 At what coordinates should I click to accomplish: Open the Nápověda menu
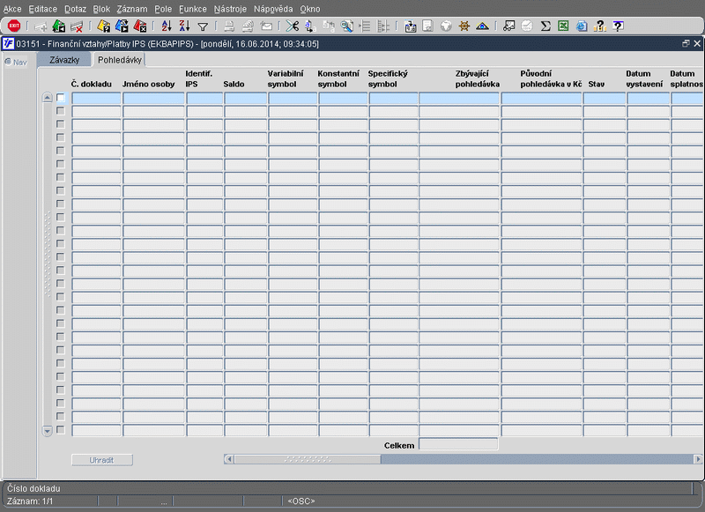pyautogui.click(x=273, y=9)
